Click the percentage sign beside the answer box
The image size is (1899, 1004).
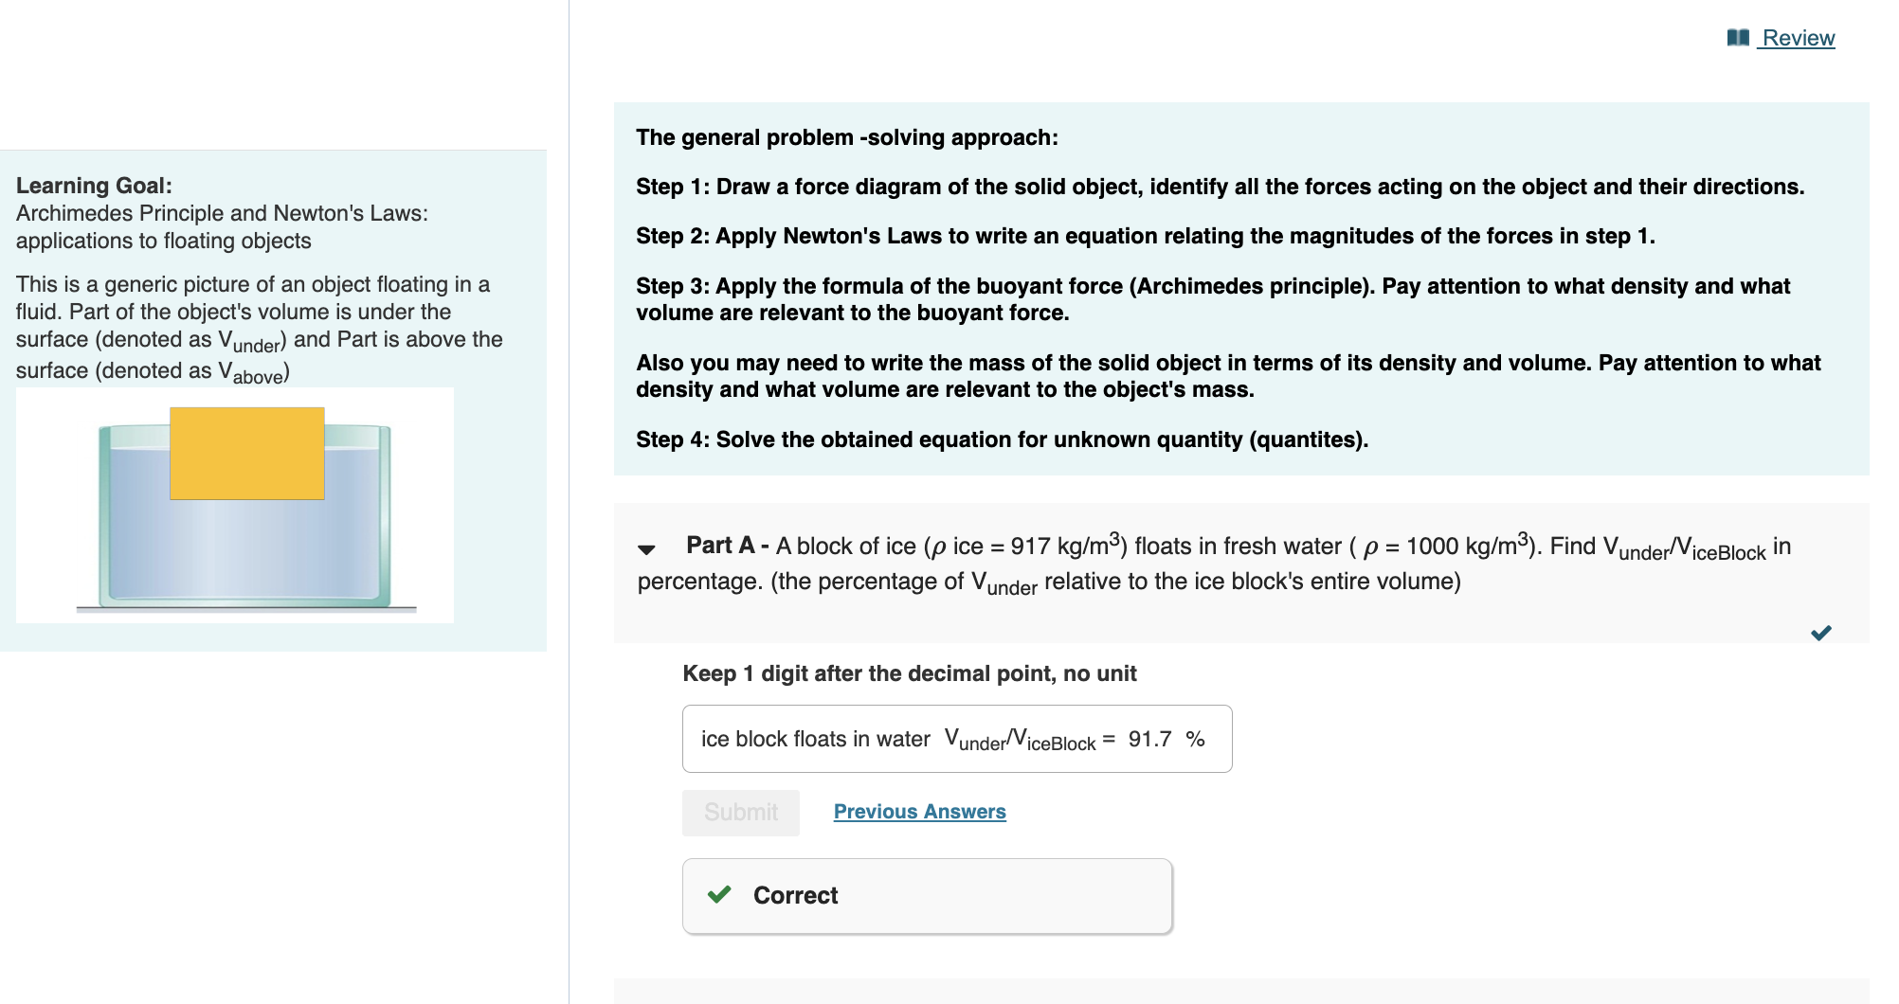pos(1196,738)
